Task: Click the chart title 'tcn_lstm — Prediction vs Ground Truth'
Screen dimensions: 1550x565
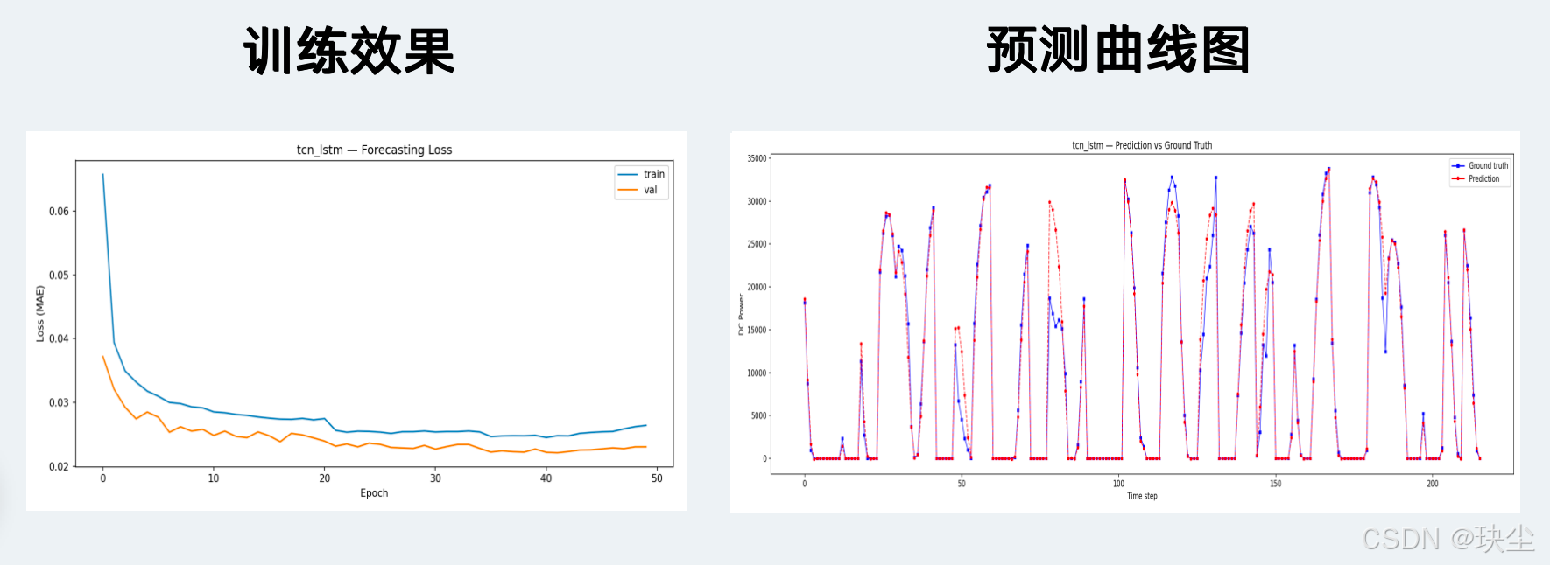Action: (1142, 145)
